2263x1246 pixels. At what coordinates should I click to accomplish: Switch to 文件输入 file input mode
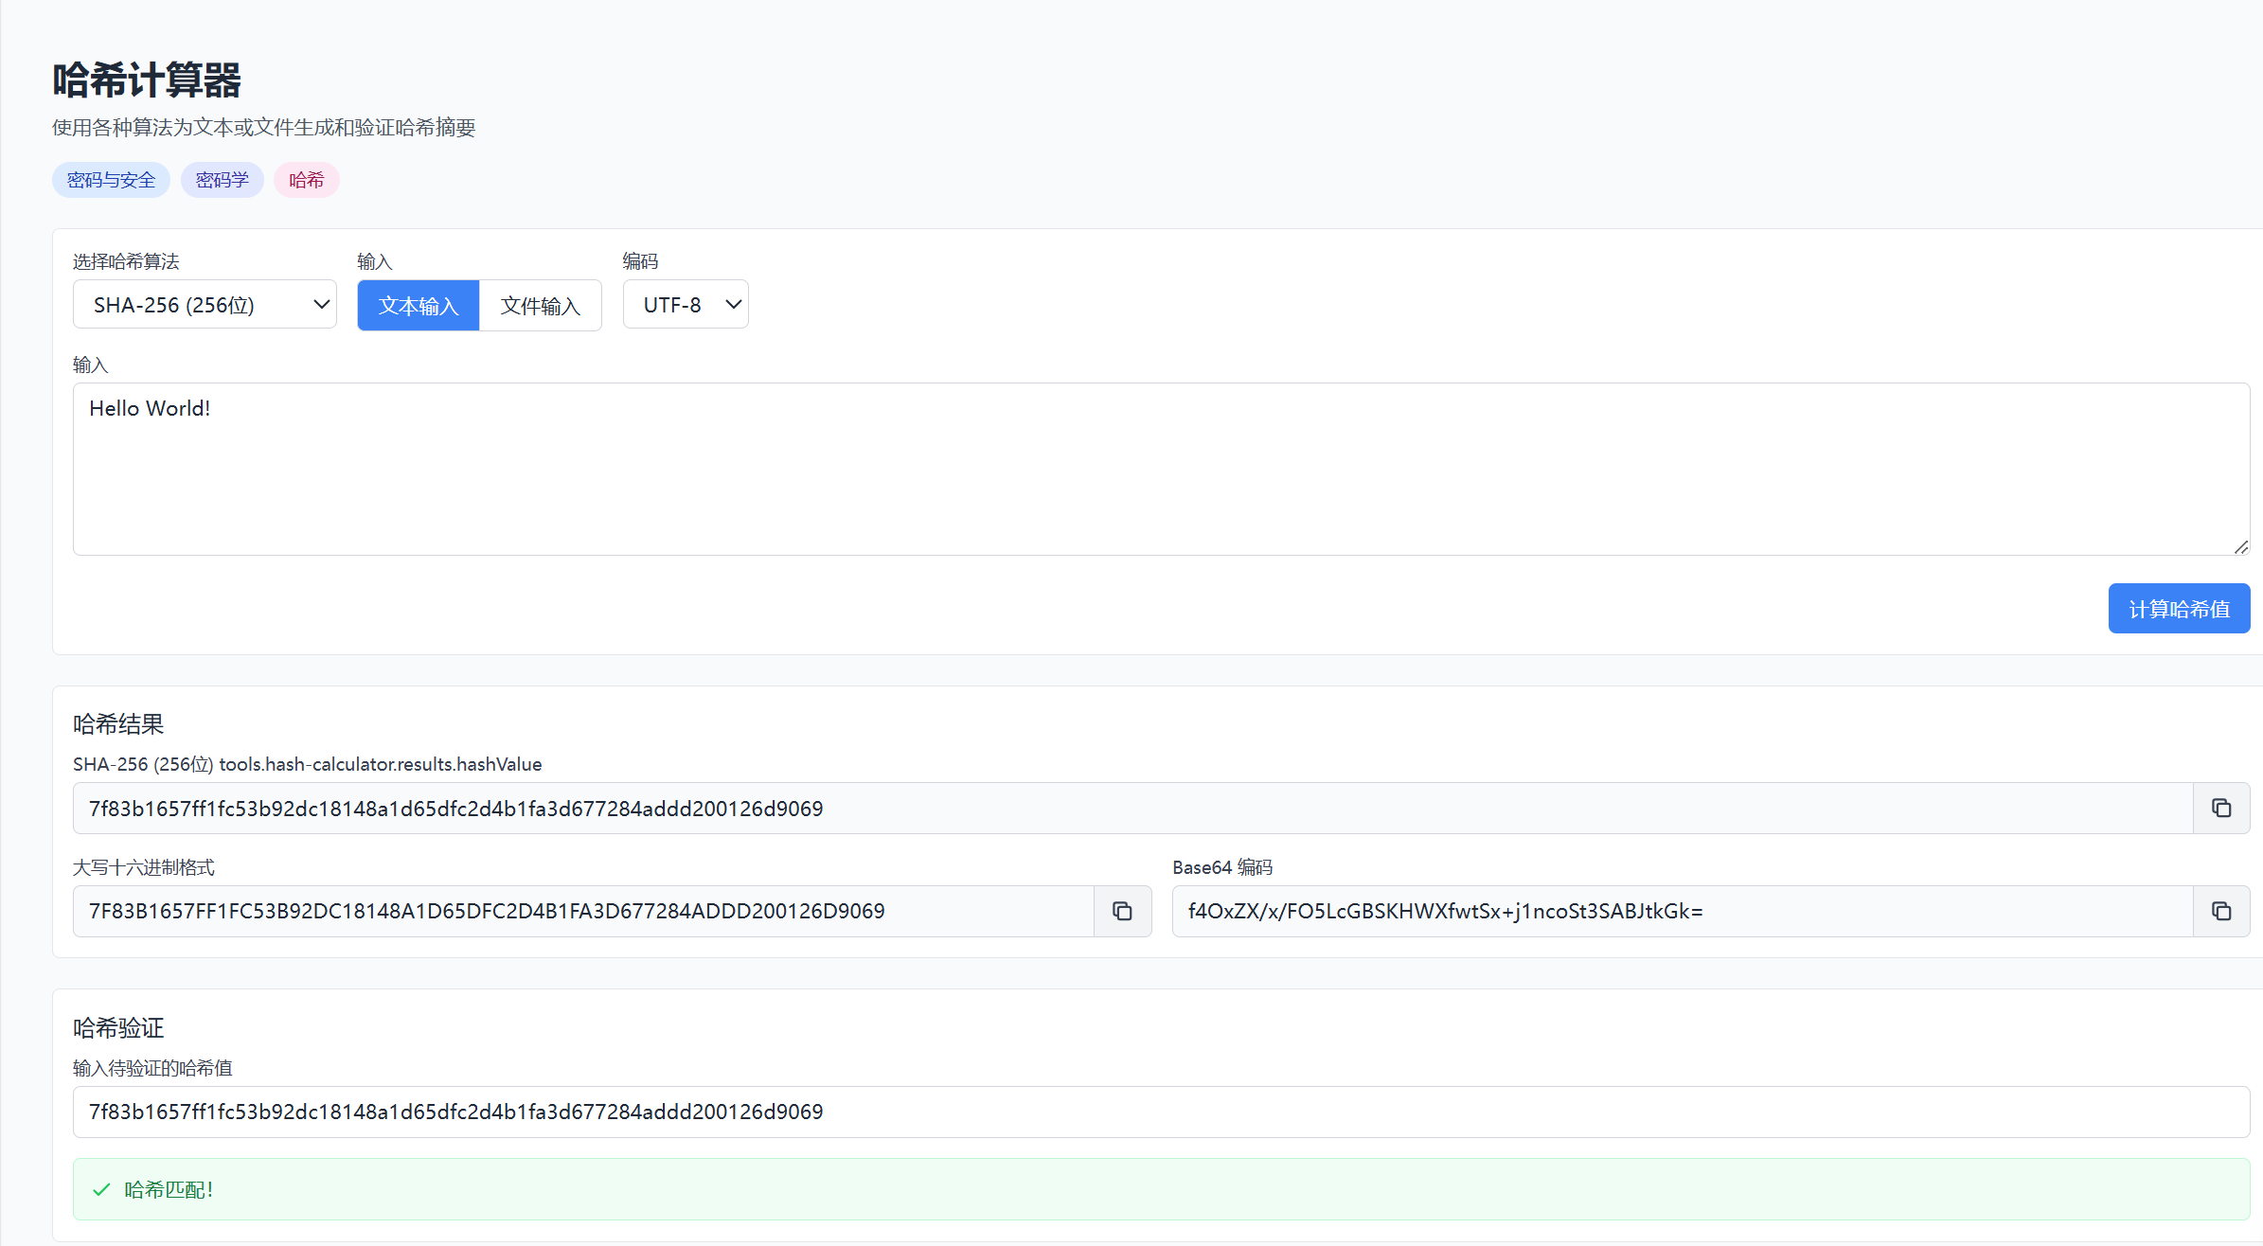[540, 305]
